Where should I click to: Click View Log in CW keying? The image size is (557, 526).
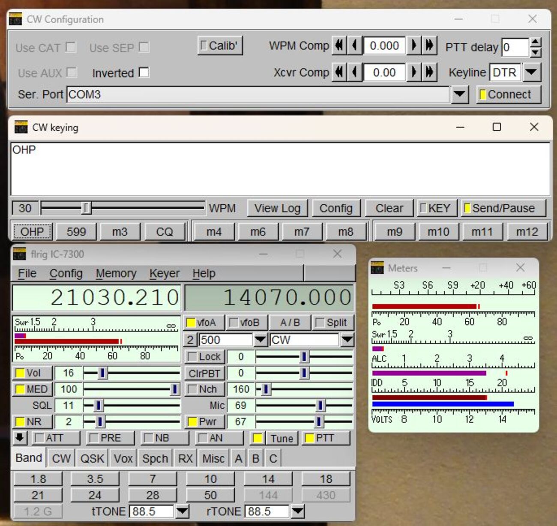click(x=278, y=208)
